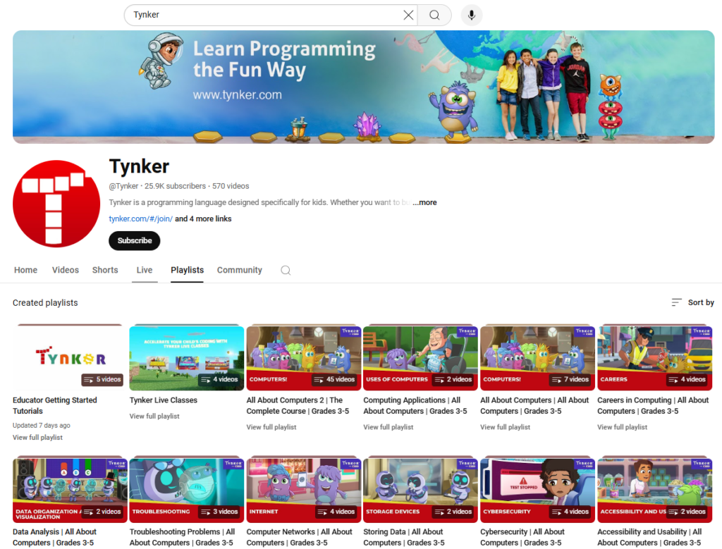This screenshot has width=722, height=549.
Task: View full playlist for Educator Getting Started
Action: point(38,438)
